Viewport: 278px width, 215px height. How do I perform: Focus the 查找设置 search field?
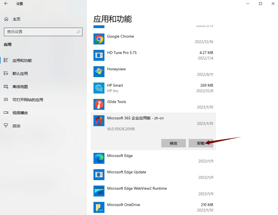43,32
